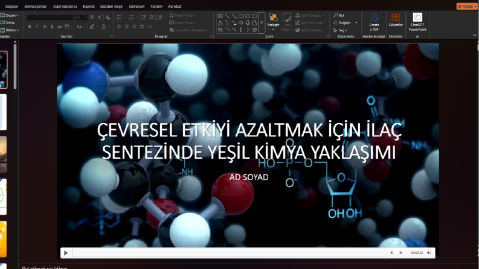Open the Kaydet tab
This screenshot has height=269, width=479.
pos(89,6)
